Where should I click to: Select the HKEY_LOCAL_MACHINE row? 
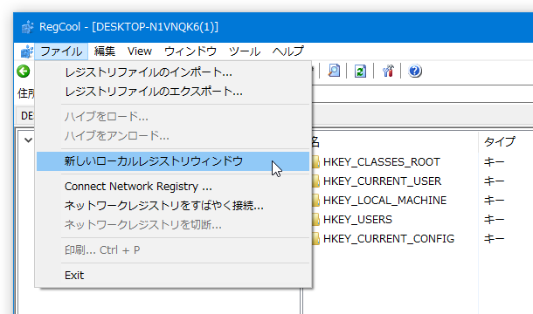click(x=384, y=201)
